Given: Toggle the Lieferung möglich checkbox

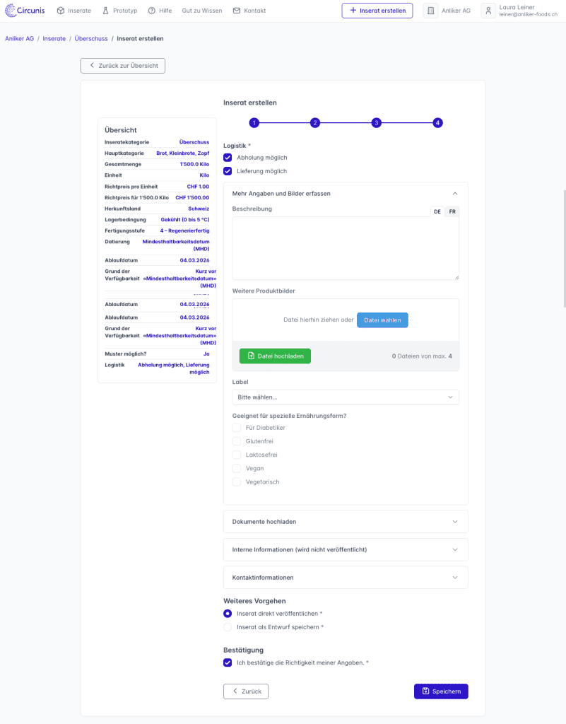Looking at the screenshot, I should pos(228,171).
